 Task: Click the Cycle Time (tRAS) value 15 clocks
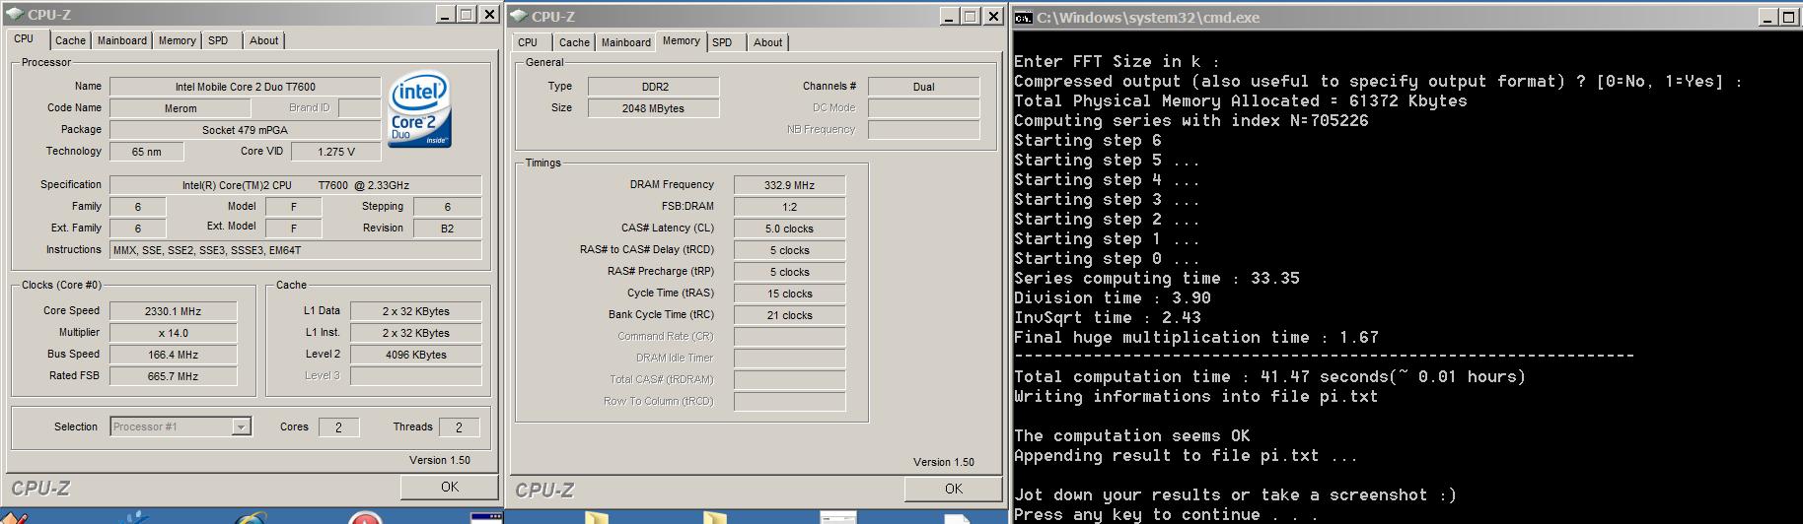coord(789,294)
